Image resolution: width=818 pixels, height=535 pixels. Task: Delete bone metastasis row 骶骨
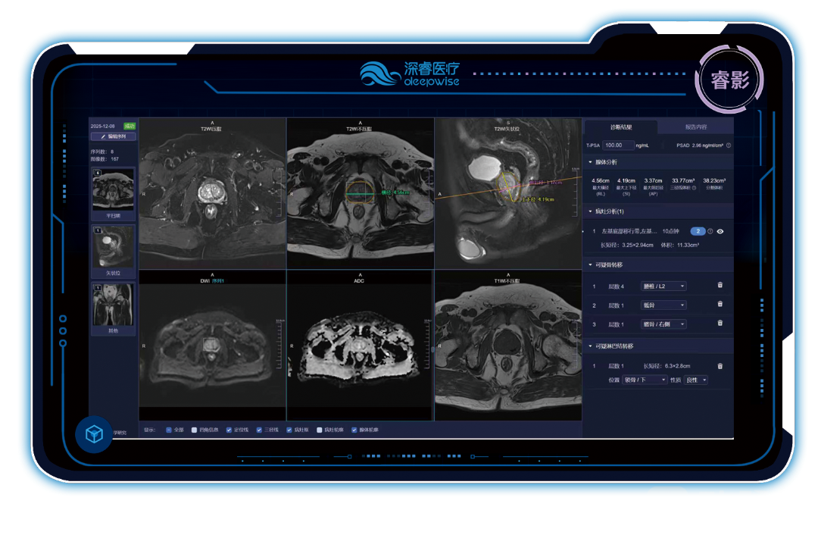click(720, 305)
